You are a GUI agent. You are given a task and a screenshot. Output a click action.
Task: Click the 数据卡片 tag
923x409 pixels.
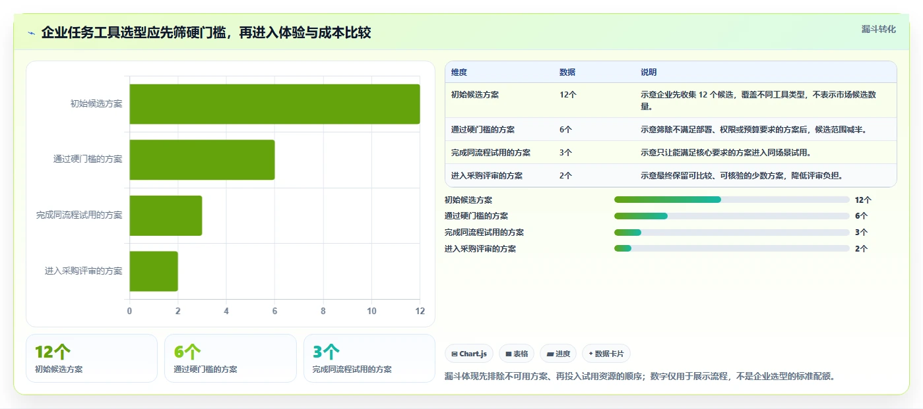[606, 354]
